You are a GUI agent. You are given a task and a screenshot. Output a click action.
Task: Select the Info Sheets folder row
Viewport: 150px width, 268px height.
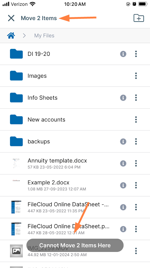[x=75, y=98]
